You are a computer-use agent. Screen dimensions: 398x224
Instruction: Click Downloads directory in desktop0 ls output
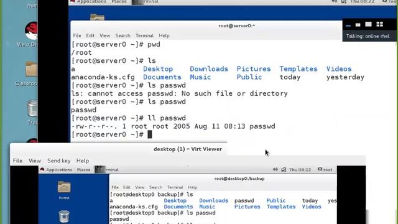point(213,200)
